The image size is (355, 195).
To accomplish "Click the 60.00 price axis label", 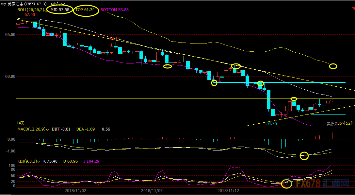I will [10, 77].
